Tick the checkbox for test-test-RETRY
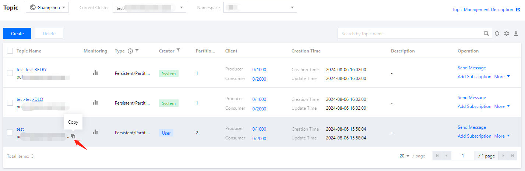Screen dimensions: 525x171 [10, 73]
